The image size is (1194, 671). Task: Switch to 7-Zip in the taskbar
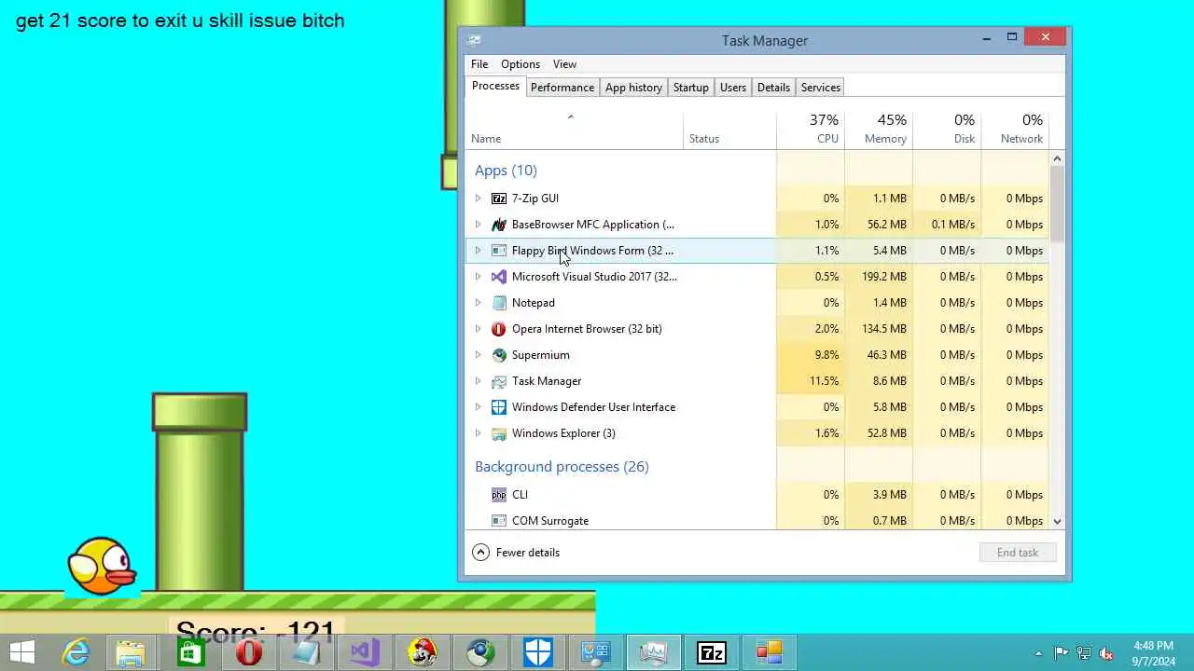[x=712, y=652]
